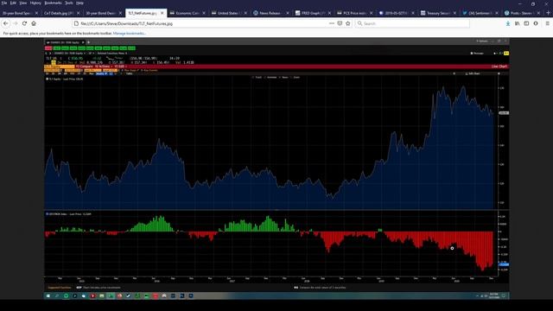553x311 pixels.
Task: Reload the current page
Action: tap(24, 23)
